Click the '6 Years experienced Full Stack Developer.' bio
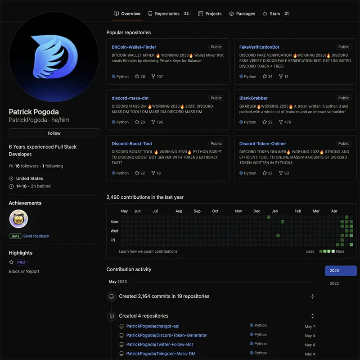Viewport: 360px width, 360px height. [x=43, y=150]
